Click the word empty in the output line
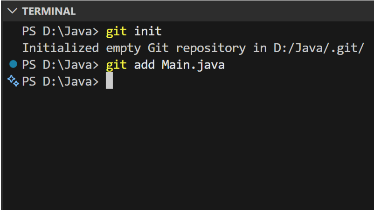Image resolution: width=374 pixels, height=210 pixels. click(123, 49)
